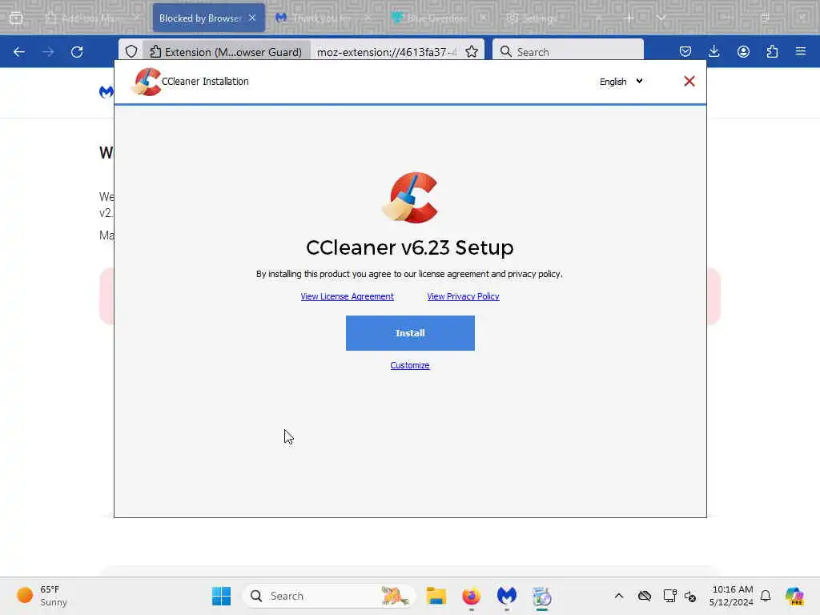Open the list all tabs chevron
Viewport: 820px width, 615px height.
[x=661, y=18]
